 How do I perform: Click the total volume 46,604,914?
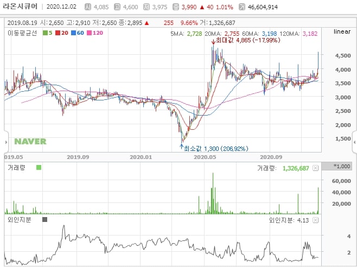pos(263,7)
